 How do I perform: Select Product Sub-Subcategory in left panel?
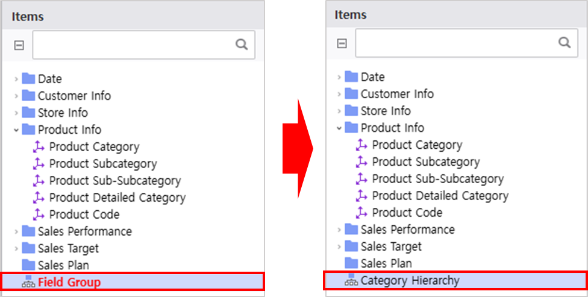click(115, 181)
